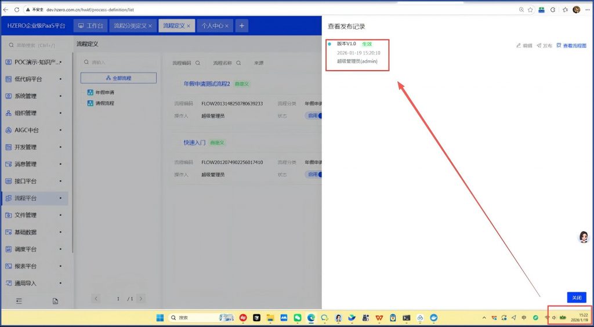The image size is (594, 327).
Task: Click the document icon at sidebar bottom
Action: 56,301
